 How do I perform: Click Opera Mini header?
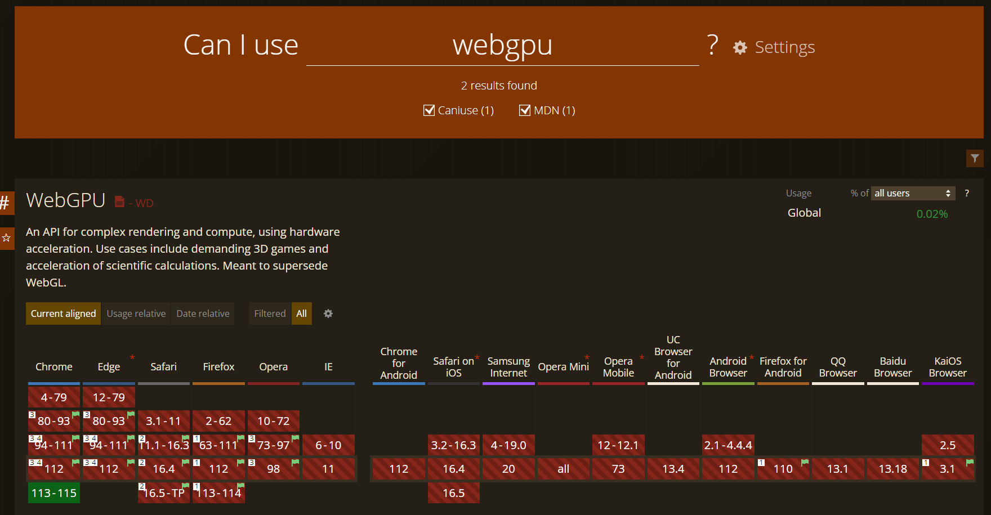[564, 366]
